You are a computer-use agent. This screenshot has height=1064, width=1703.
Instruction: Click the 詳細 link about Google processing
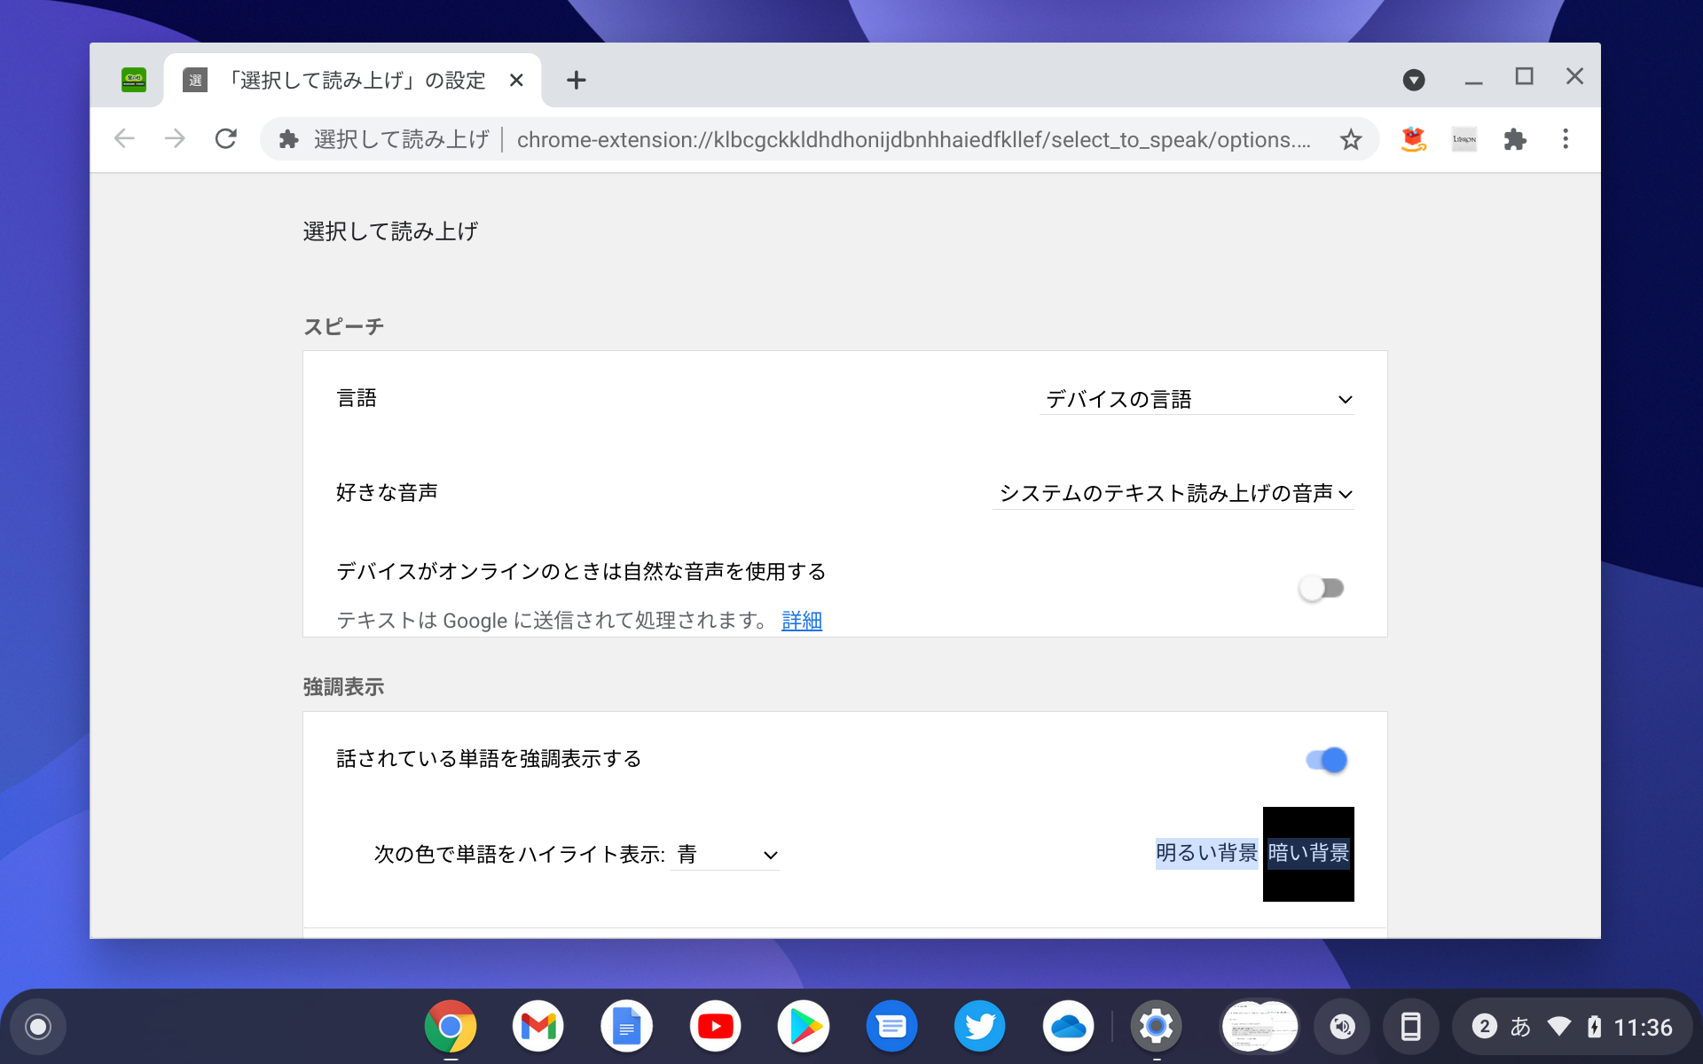tap(801, 621)
